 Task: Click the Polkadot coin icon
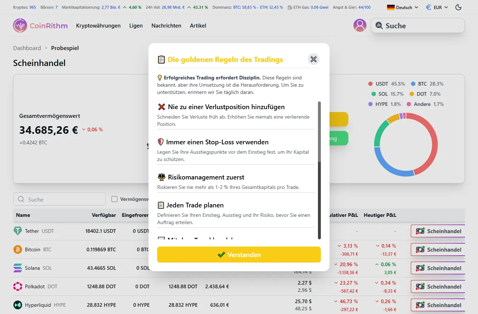point(18,286)
